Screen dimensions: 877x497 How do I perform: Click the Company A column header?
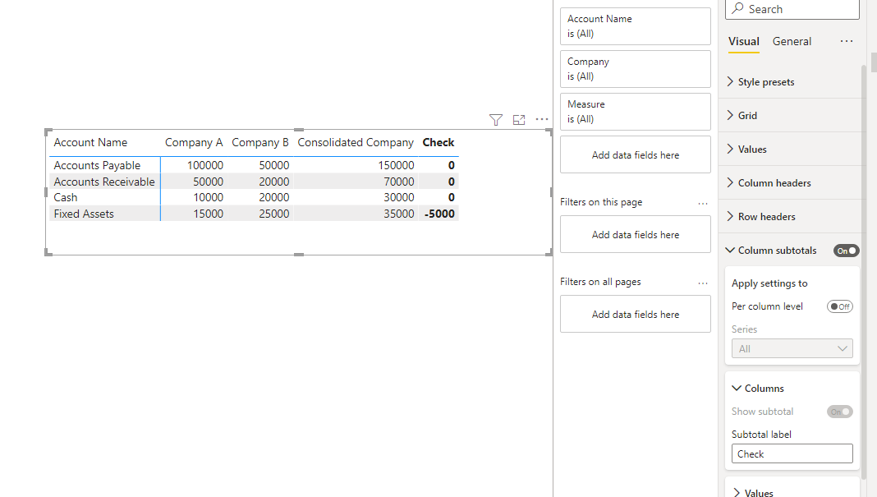pos(194,143)
